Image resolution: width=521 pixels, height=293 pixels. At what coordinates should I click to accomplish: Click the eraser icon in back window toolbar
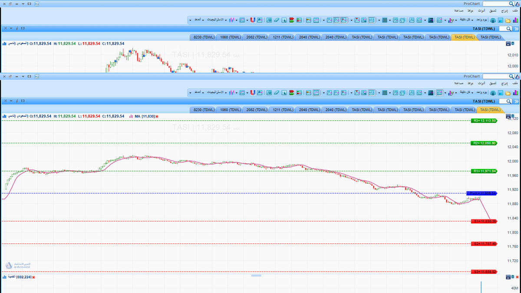277,20
